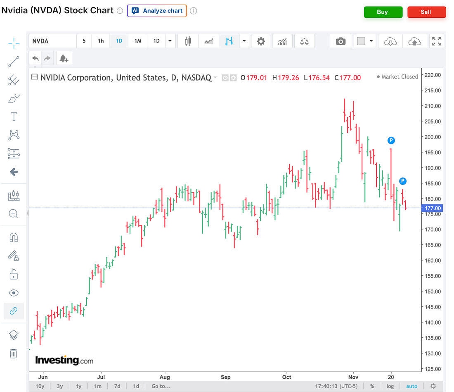Screen dimensions: 454x392
Task: Click info icon beside Analyze chart
Action: [x=194, y=11]
